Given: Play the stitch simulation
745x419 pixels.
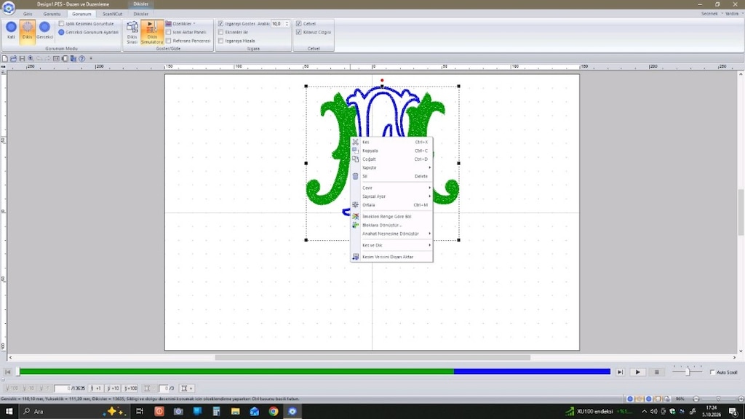Looking at the screenshot, I should tap(637, 372).
